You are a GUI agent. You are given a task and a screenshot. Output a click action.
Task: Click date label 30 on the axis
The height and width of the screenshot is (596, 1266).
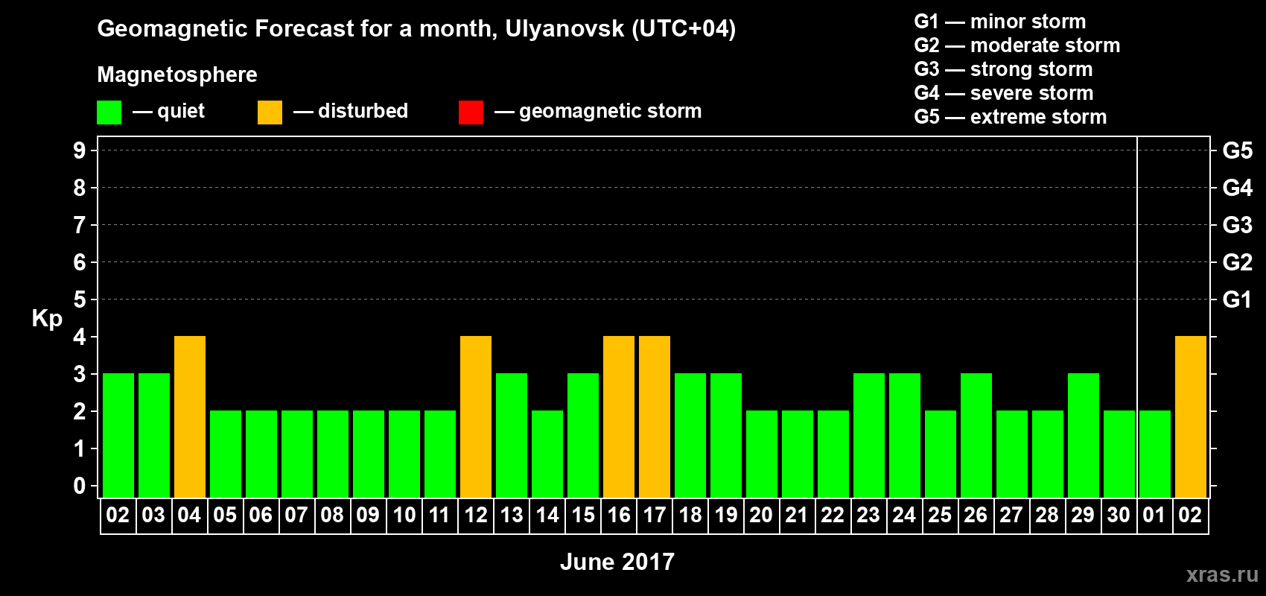[1119, 515]
